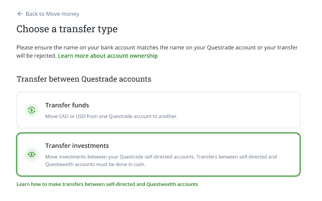Click the circular dollar-arrows Transfer funds icon
The width and height of the screenshot is (322, 201).
click(32, 110)
